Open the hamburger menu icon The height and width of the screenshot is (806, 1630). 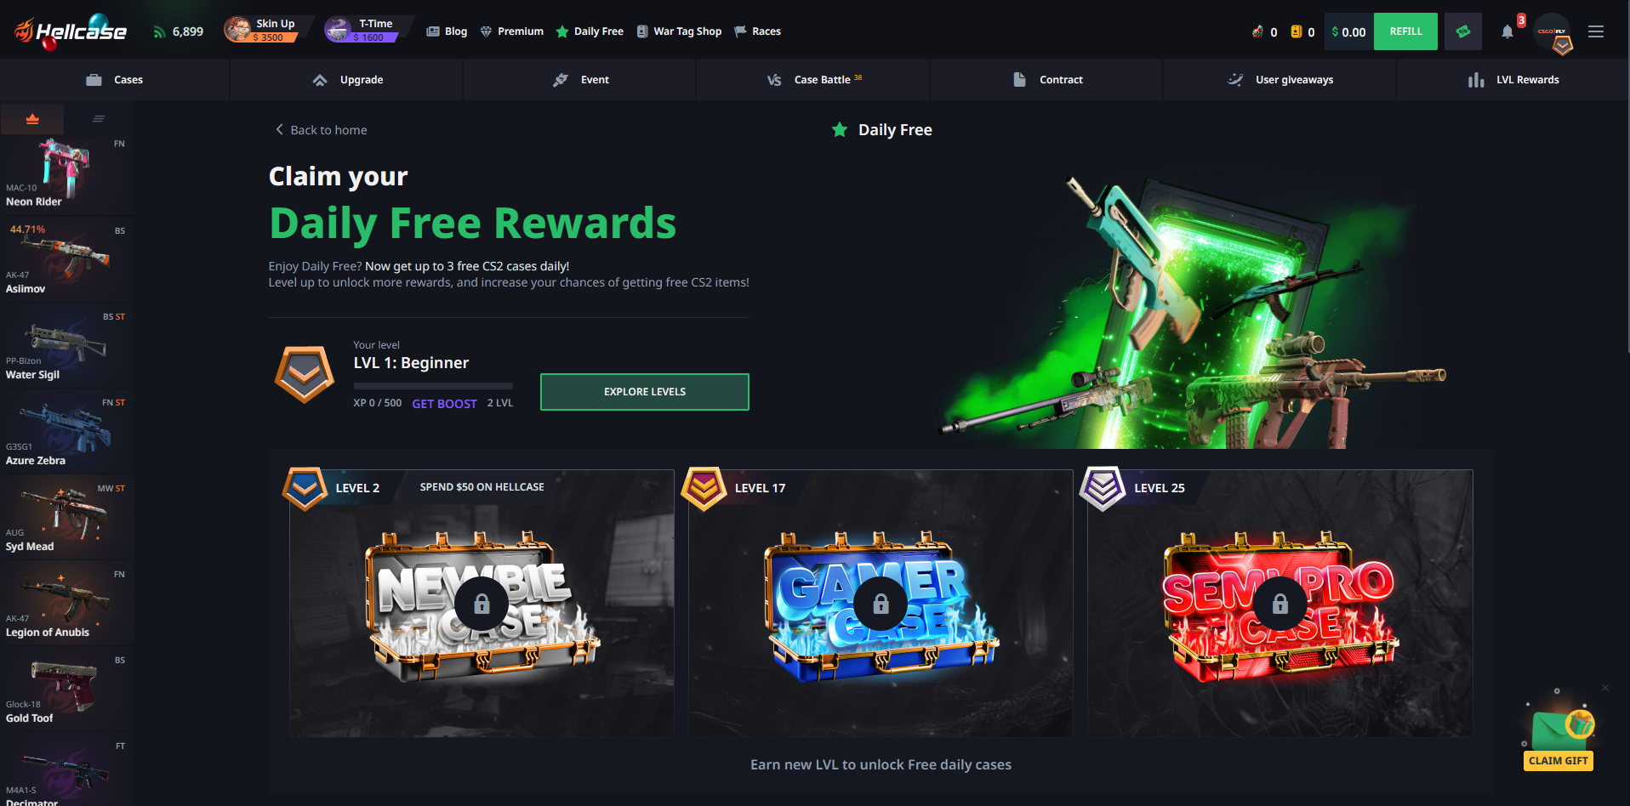(1596, 31)
